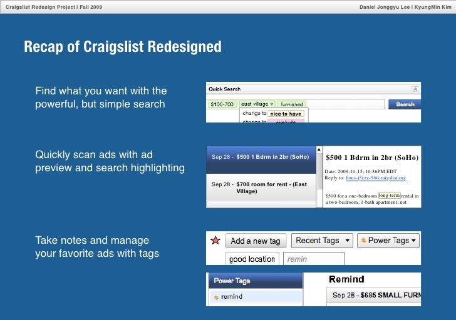Screen dimensions: 456x320
Task: Click the $100-700 price filter tag
Action: 222,104
